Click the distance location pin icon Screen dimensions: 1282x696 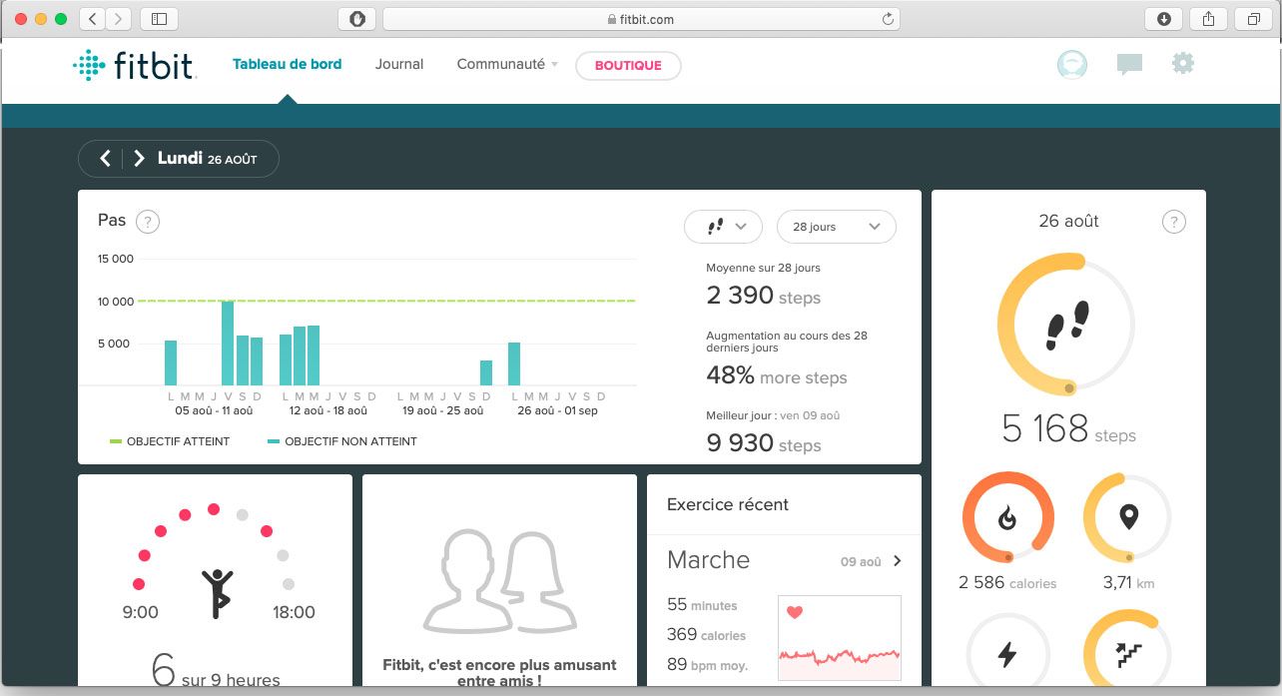tap(1128, 518)
